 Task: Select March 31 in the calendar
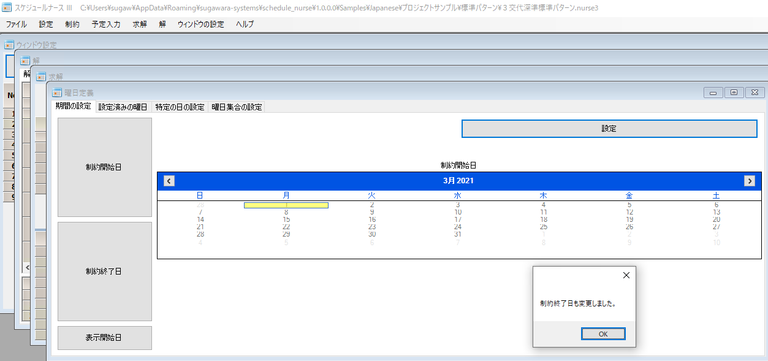(x=458, y=234)
